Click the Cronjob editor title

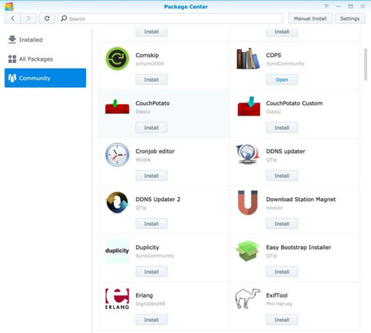[155, 151]
